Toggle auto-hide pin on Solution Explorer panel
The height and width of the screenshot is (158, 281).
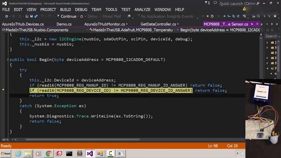[x=272, y=24]
